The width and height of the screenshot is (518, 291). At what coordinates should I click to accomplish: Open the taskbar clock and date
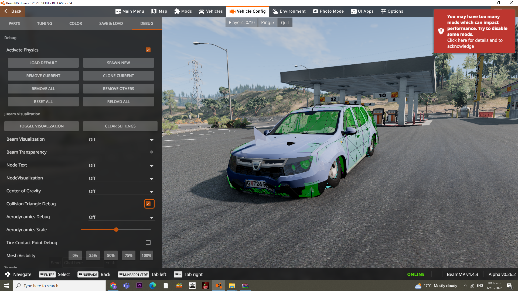(x=494, y=286)
